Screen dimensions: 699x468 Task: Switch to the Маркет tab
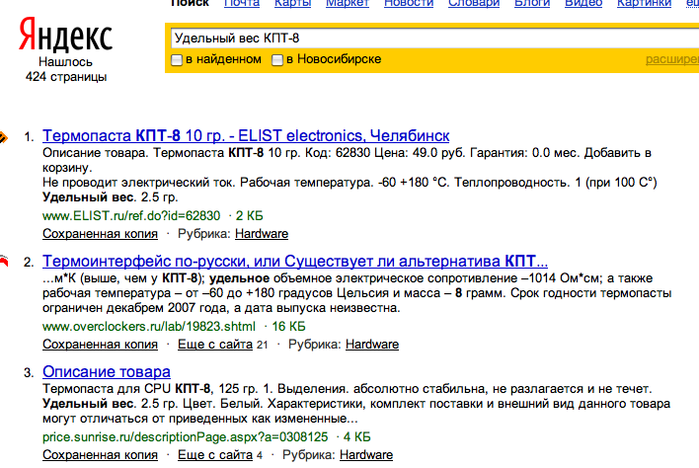click(348, 4)
